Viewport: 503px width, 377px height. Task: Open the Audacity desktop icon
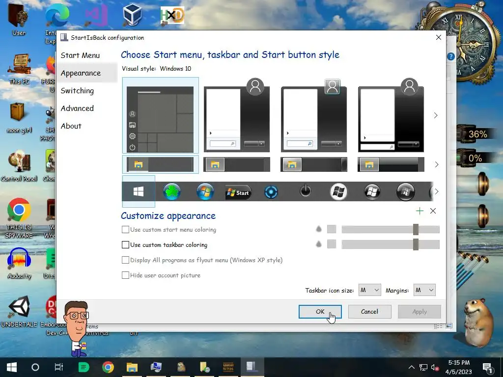point(19,263)
